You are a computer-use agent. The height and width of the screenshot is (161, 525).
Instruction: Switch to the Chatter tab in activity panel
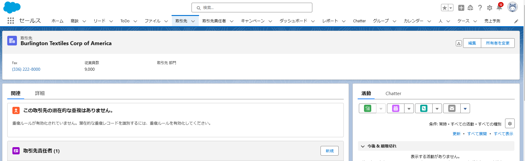[393, 94]
